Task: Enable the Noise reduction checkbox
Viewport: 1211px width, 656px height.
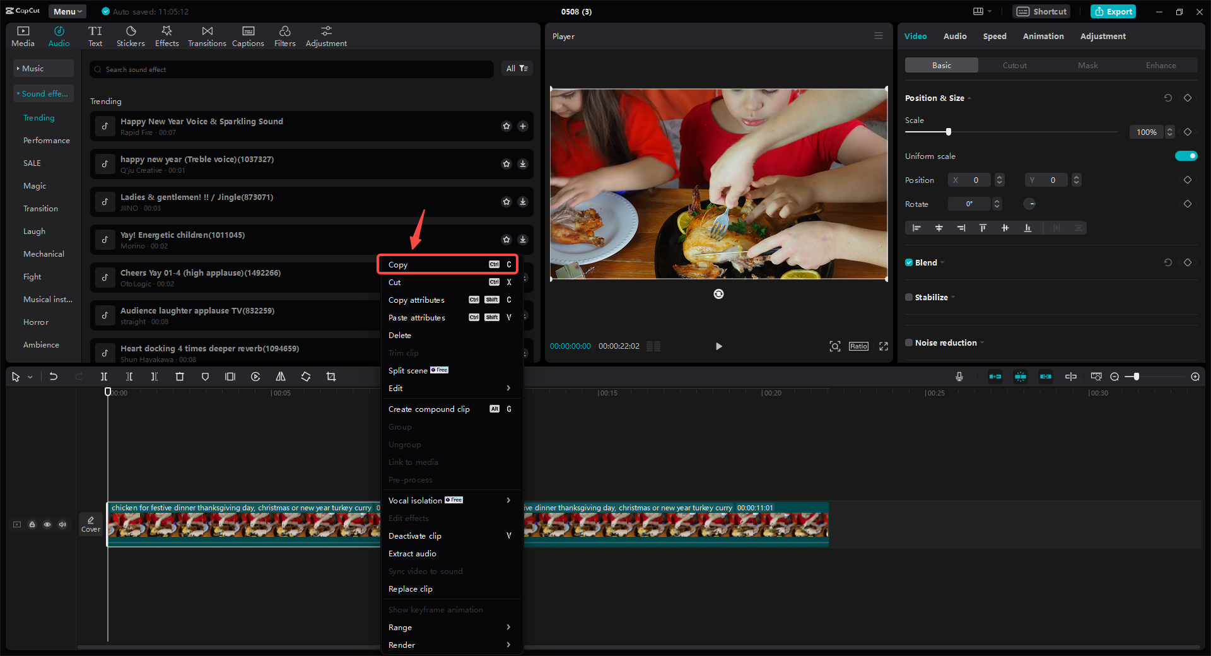Action: pyautogui.click(x=909, y=343)
